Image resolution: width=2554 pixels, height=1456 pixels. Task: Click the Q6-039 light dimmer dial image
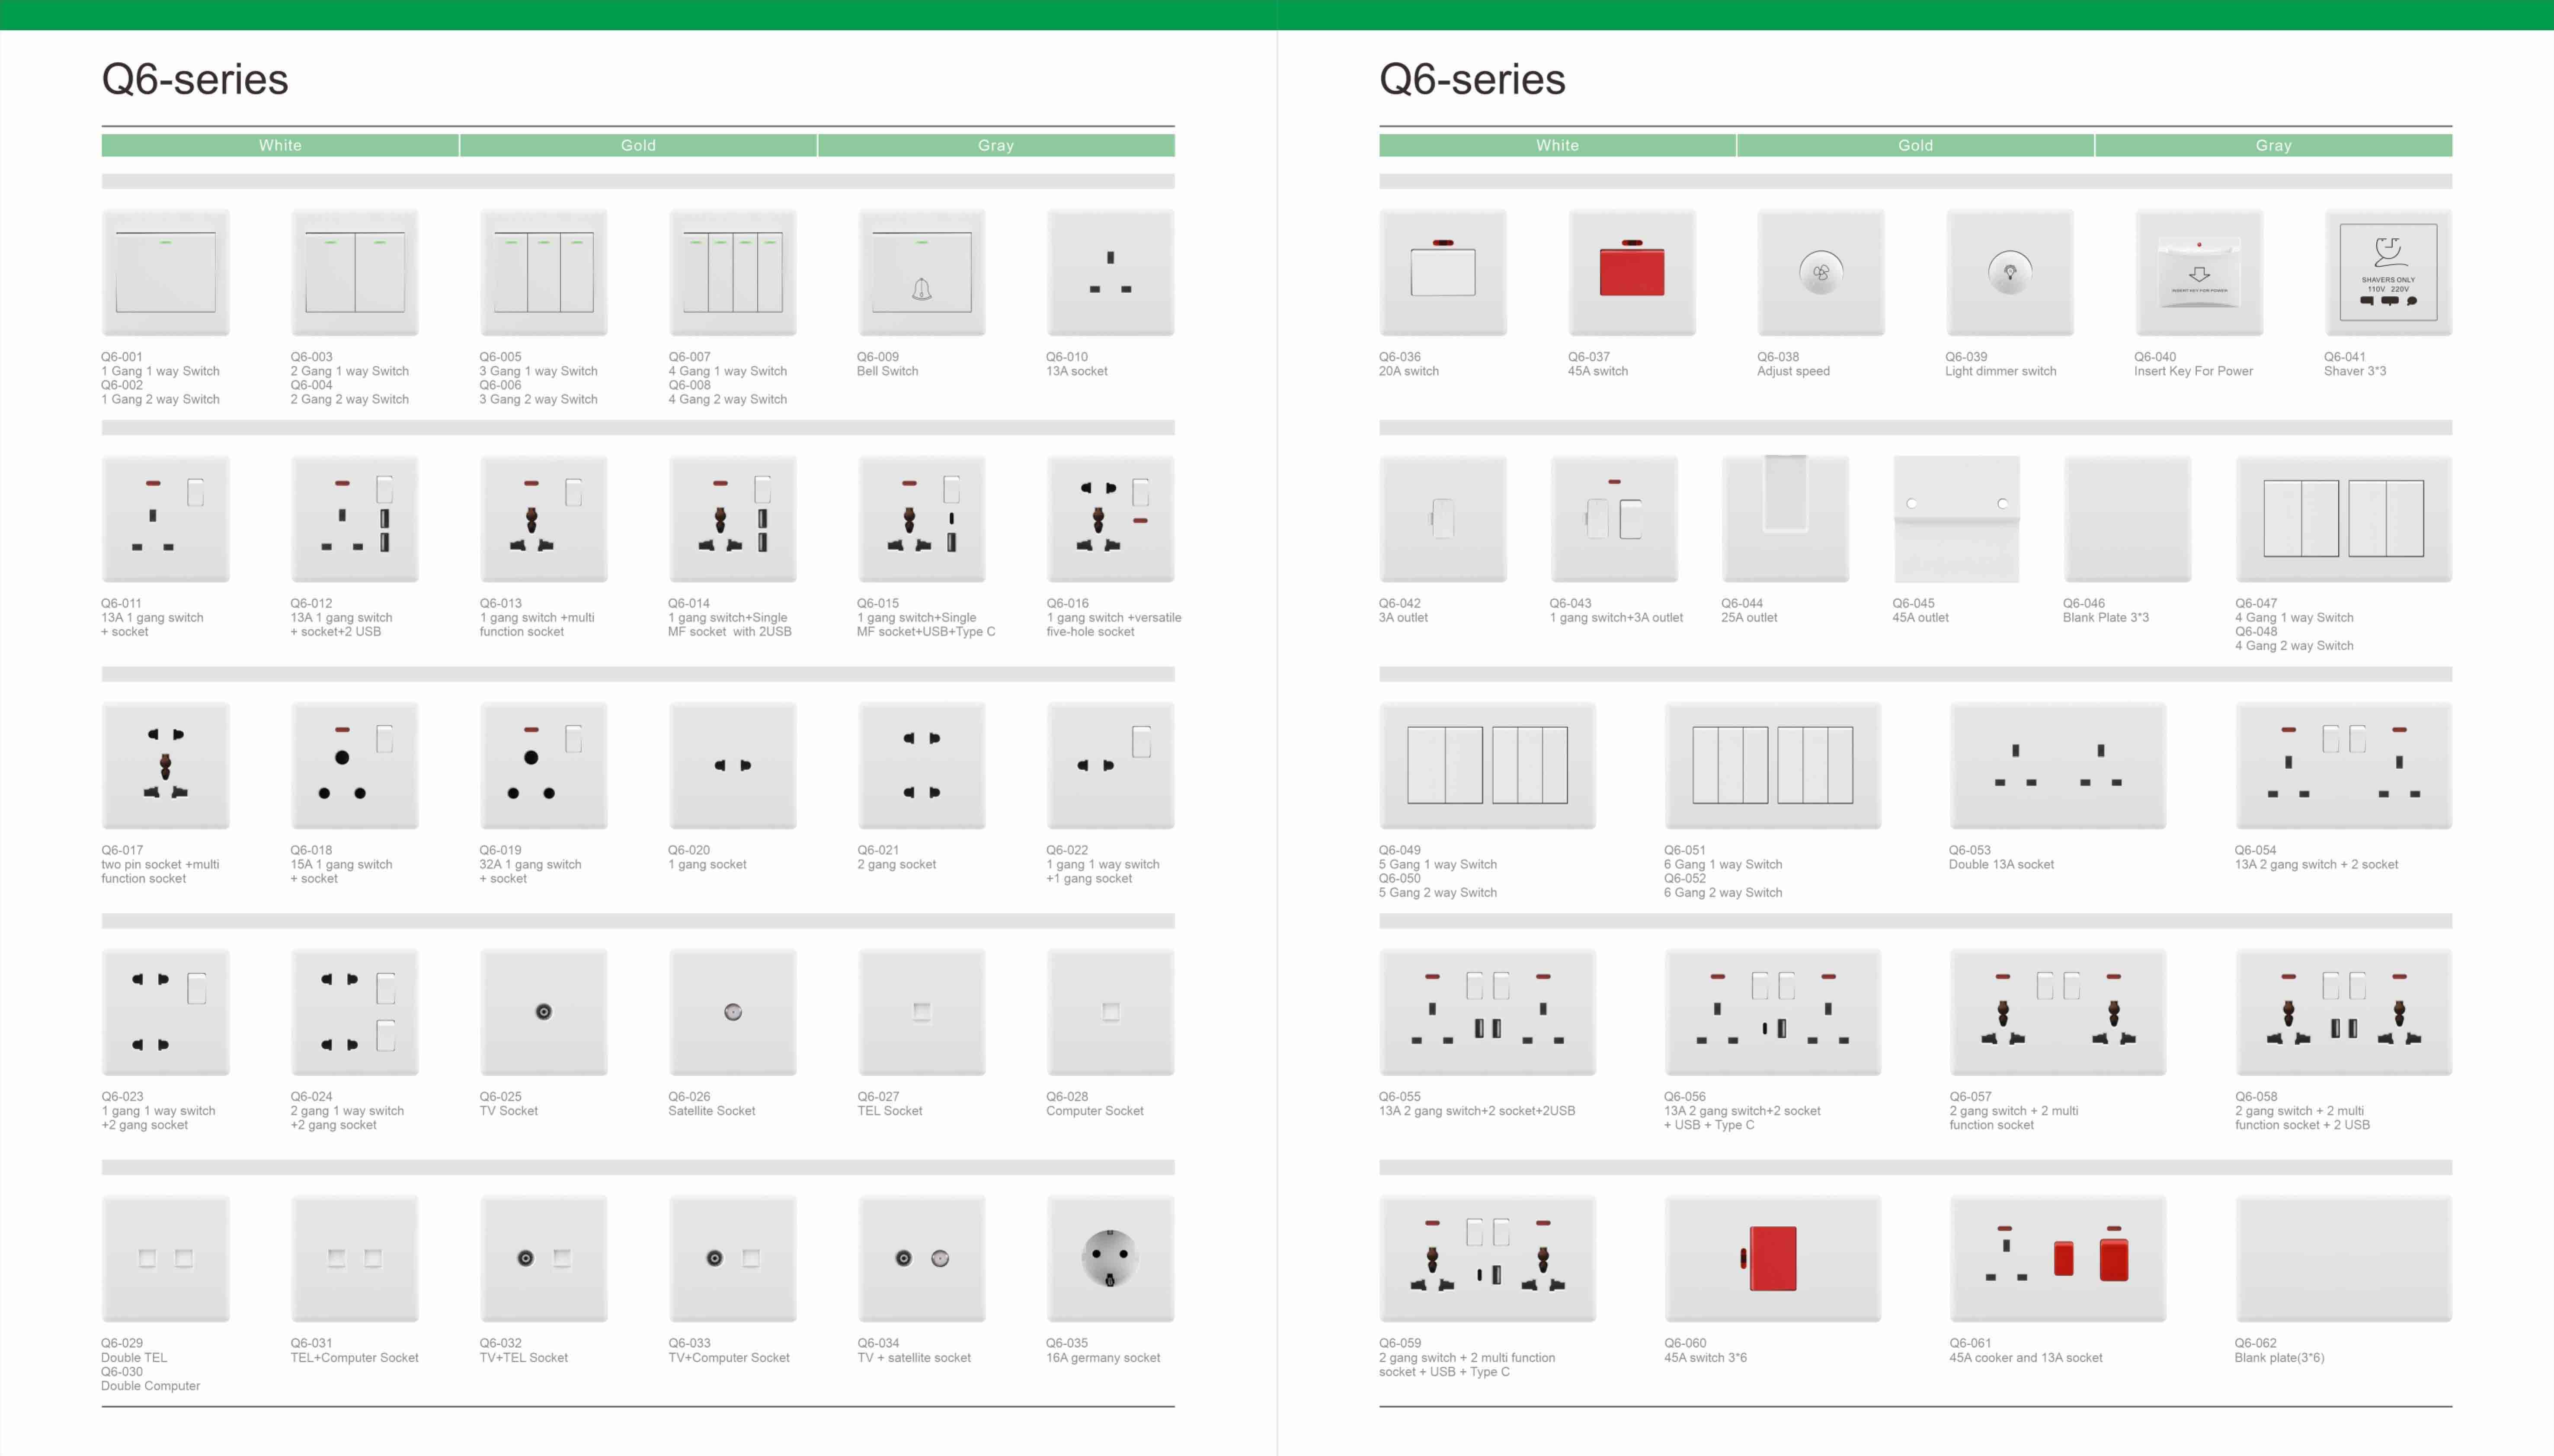(x=2010, y=272)
